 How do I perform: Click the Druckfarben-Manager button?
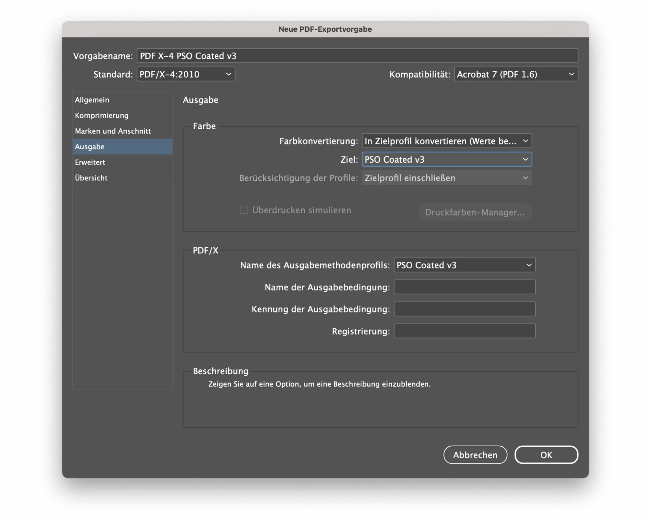(475, 212)
